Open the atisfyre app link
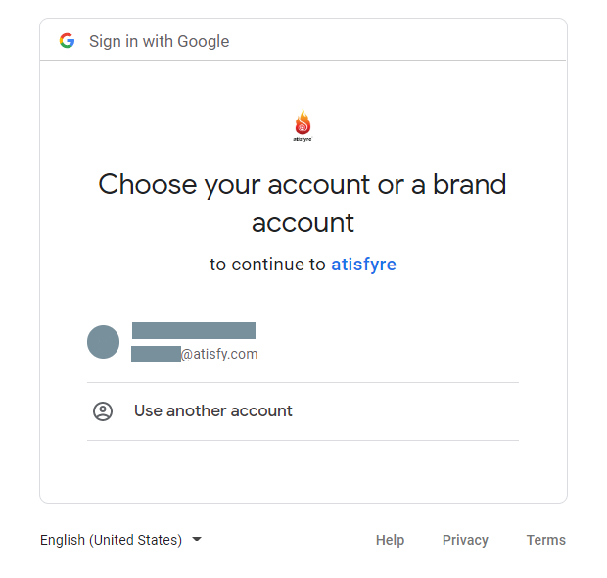Screen dimensions: 607x578 363,265
